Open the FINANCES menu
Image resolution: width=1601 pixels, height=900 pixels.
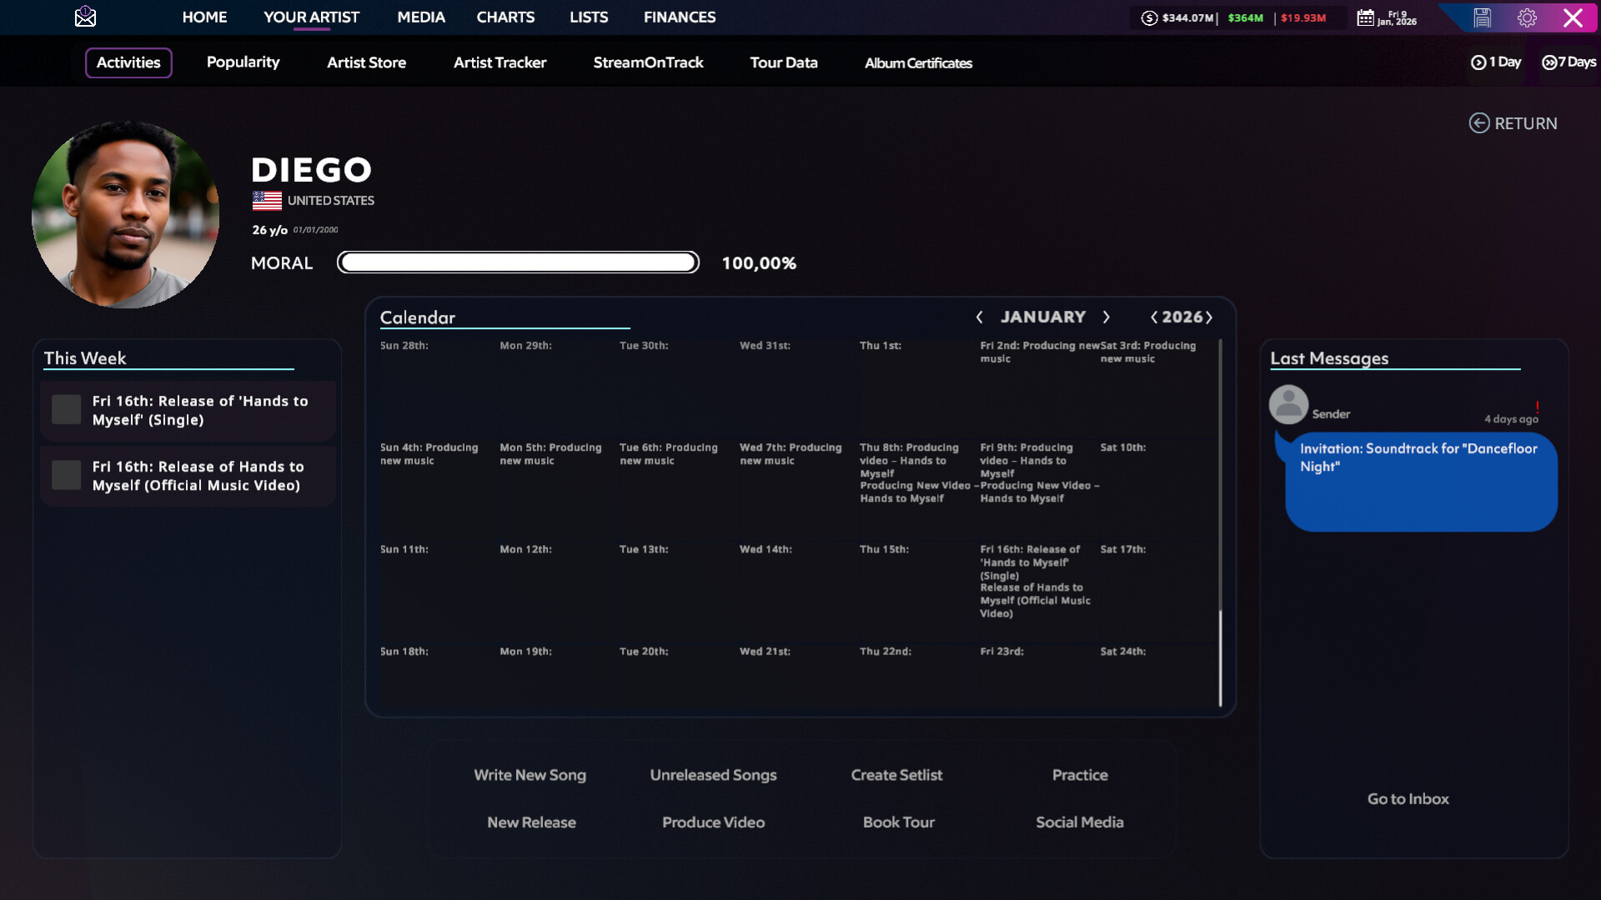[679, 17]
